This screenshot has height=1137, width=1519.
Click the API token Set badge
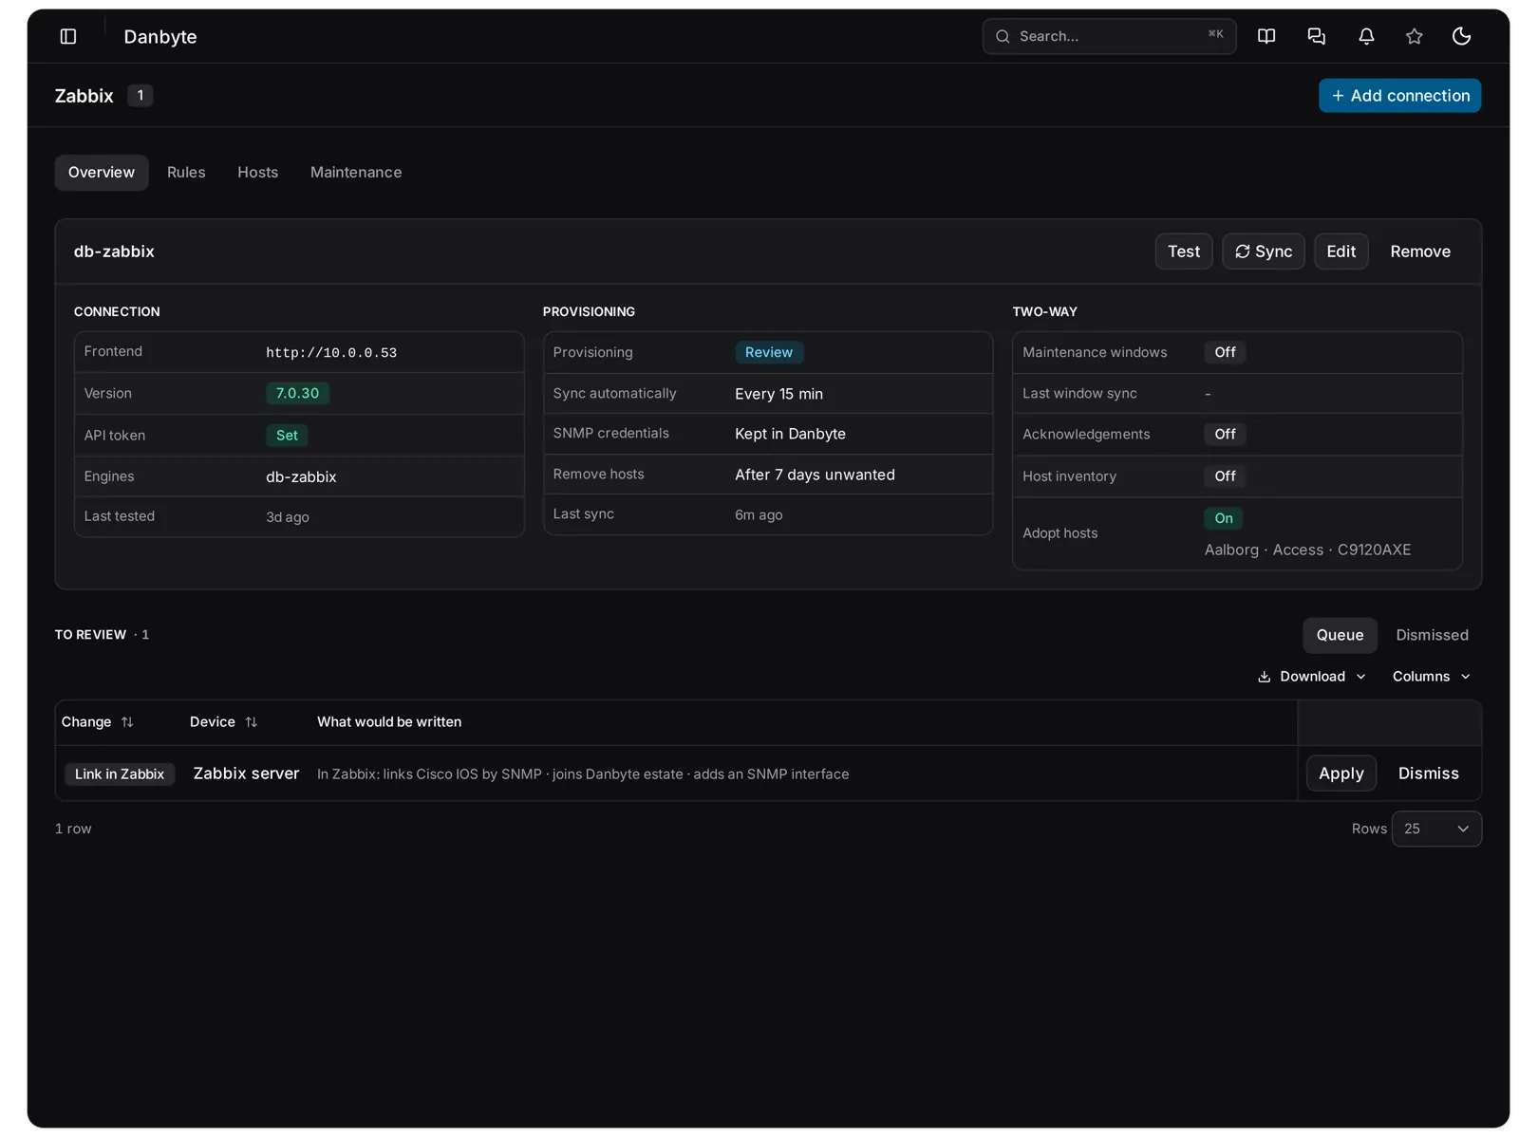click(x=287, y=436)
